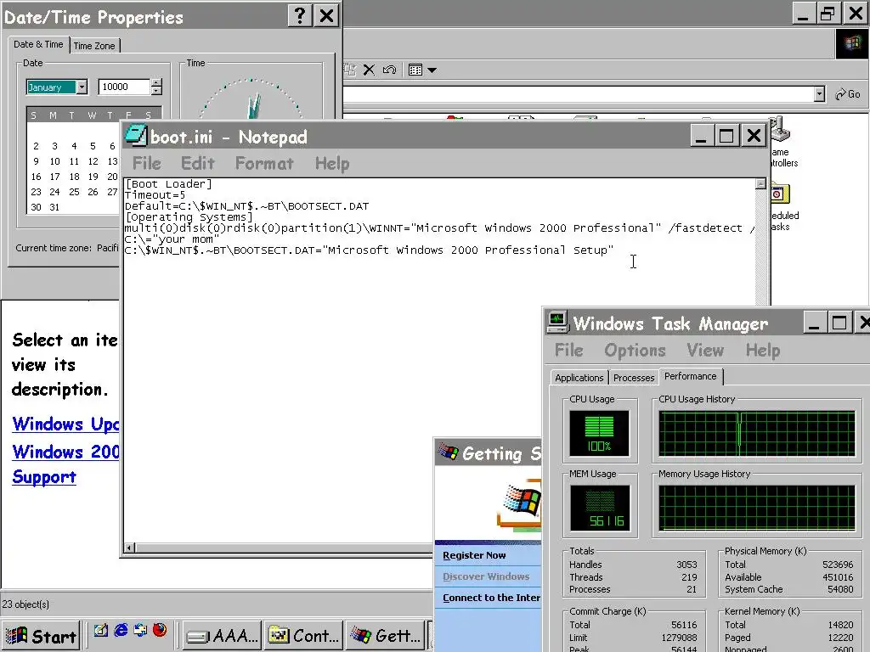Viewport: 870px width, 652px height.
Task: Click the MEM Usage gauge in Task Manager
Action: click(x=599, y=508)
